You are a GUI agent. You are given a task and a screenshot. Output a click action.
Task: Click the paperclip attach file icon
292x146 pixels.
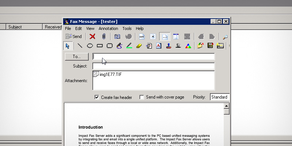(104, 36)
